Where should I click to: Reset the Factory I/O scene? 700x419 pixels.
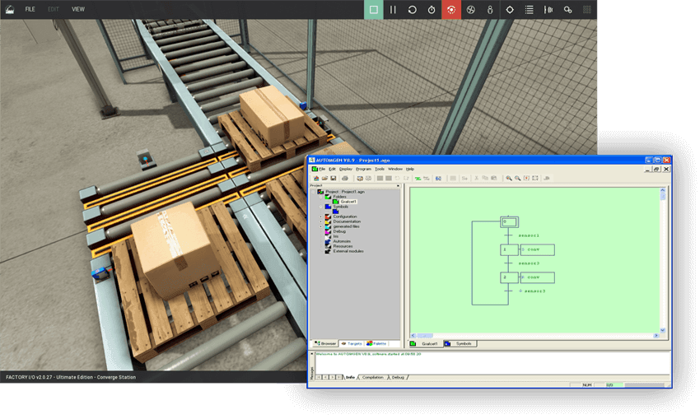tap(412, 9)
